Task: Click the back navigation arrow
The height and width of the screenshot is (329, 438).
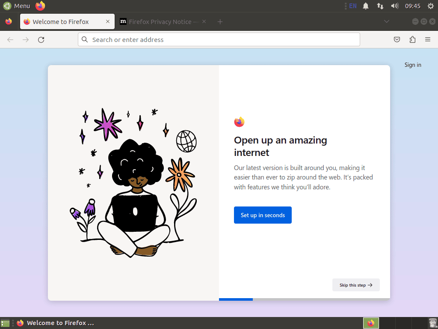Action: point(10,40)
